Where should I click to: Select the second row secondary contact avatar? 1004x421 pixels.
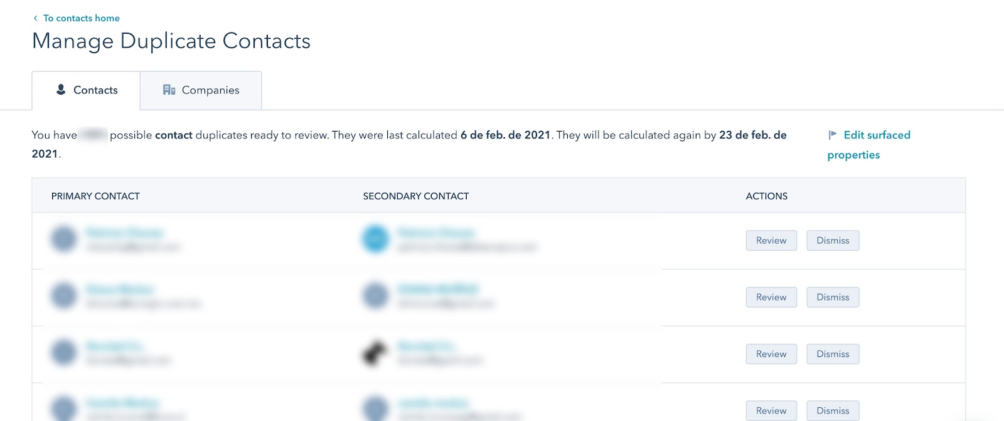click(x=376, y=296)
